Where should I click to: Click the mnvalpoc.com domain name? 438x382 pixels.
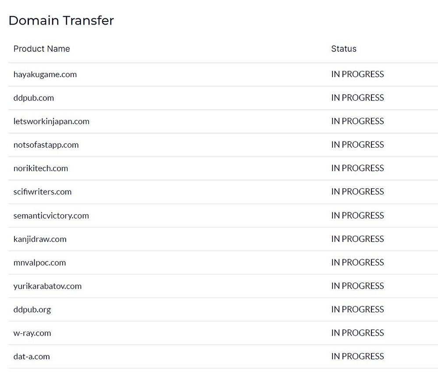click(x=39, y=263)
